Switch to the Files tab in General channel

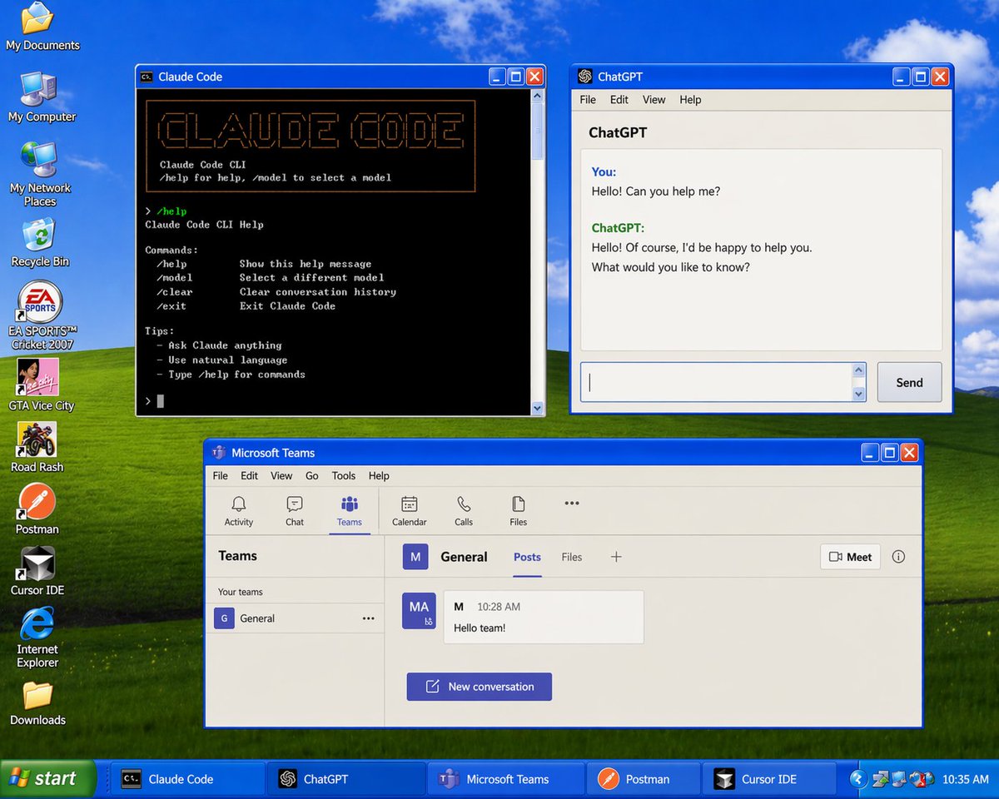(x=572, y=557)
